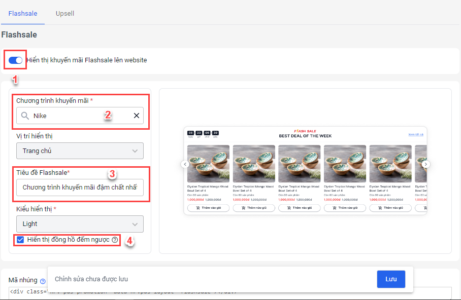Advance the preview carousel with right arrow
Viewport: 461px width, 300px height.
(x=426, y=164)
